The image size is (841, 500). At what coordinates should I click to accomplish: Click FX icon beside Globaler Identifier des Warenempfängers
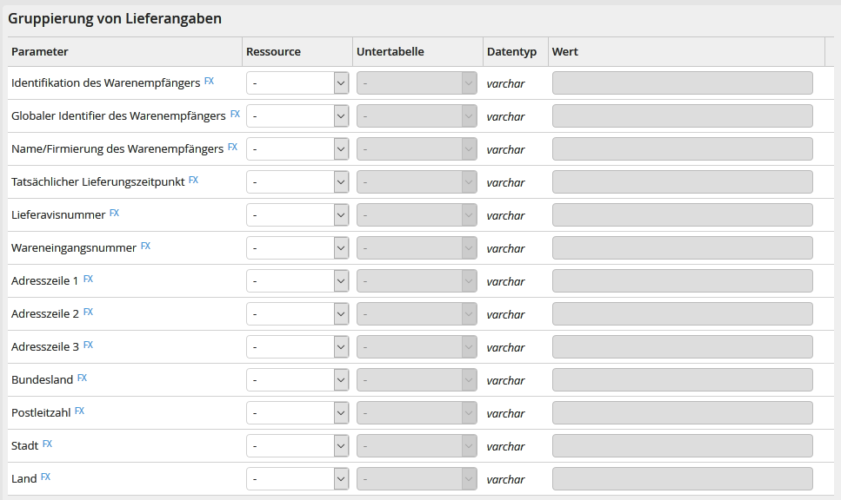235,115
